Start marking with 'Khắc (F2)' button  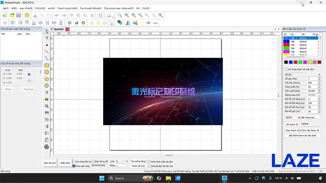click(x=65, y=163)
